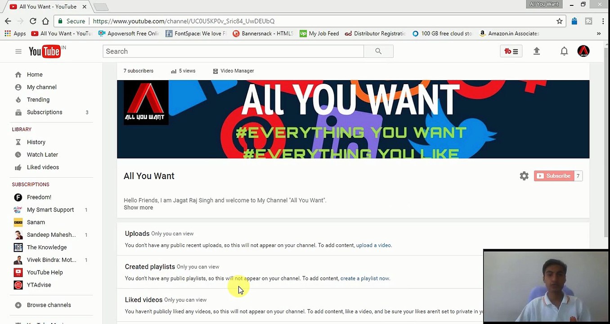Open the Amazon.in Associates bookmark
This screenshot has height=324, width=610.
509,33
